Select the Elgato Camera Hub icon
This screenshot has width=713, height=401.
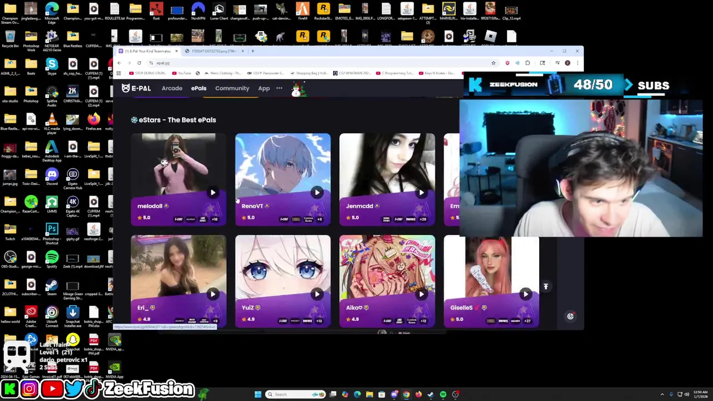(72, 178)
